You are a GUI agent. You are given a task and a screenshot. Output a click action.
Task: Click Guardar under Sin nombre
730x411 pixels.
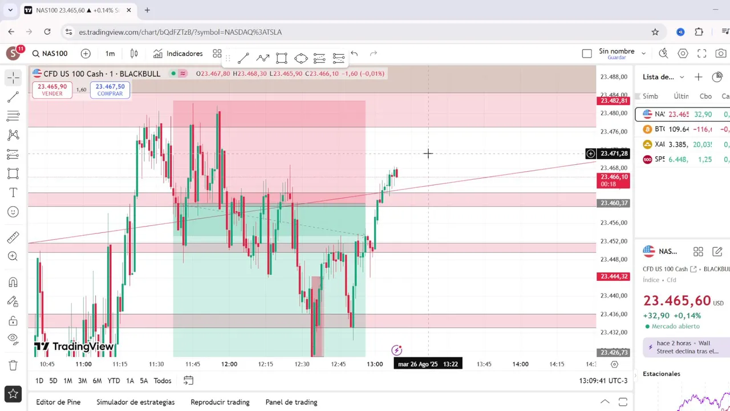point(617,58)
